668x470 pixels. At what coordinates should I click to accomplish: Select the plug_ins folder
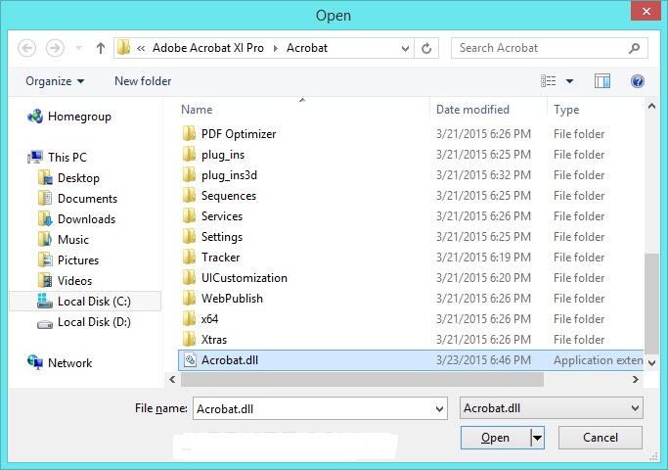[x=411, y=155]
